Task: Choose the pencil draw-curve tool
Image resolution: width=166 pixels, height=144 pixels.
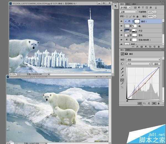Action: point(122,84)
